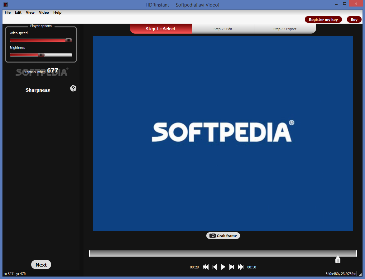Open the View menu

pos(30,12)
